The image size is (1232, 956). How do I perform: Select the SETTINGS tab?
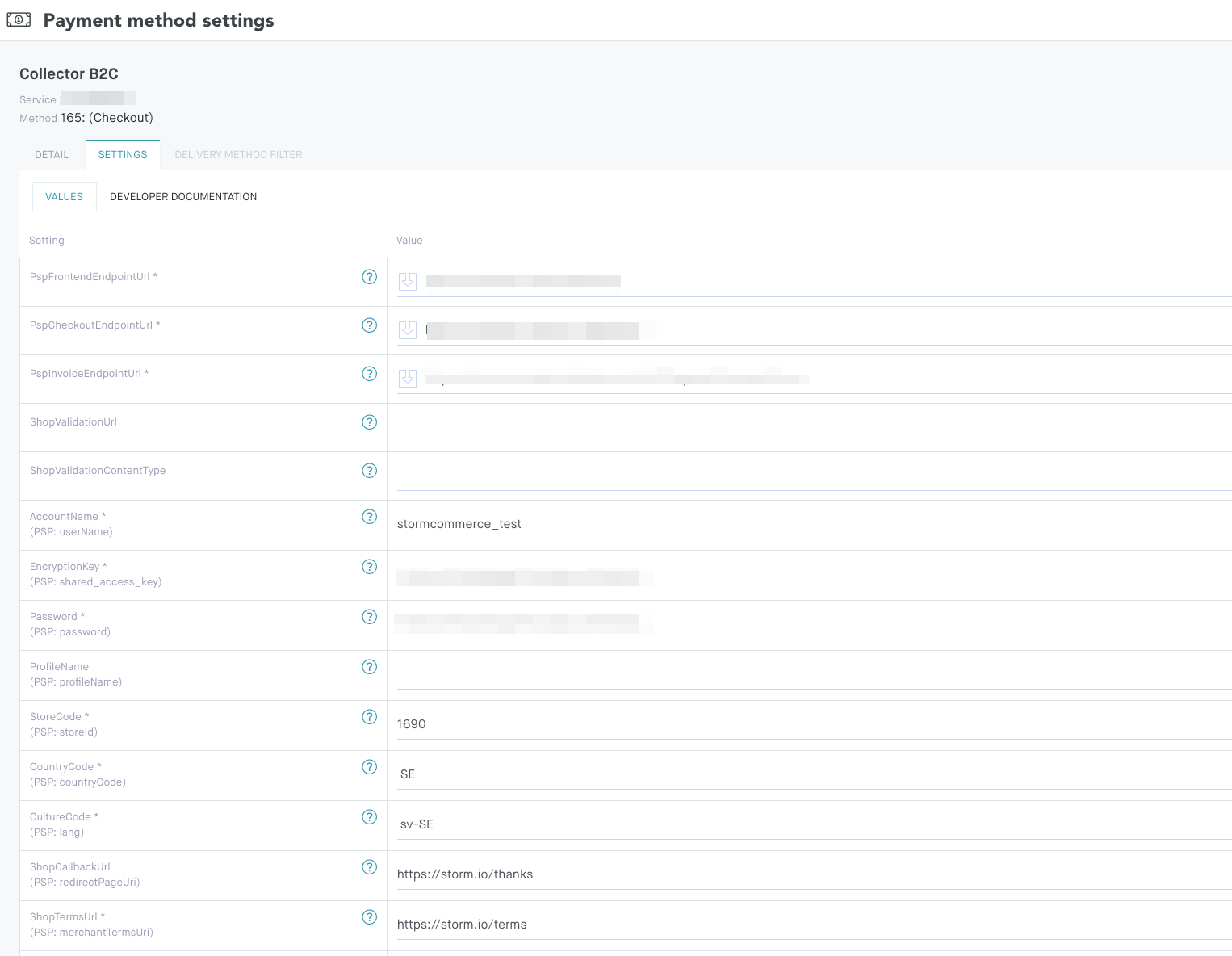(123, 155)
